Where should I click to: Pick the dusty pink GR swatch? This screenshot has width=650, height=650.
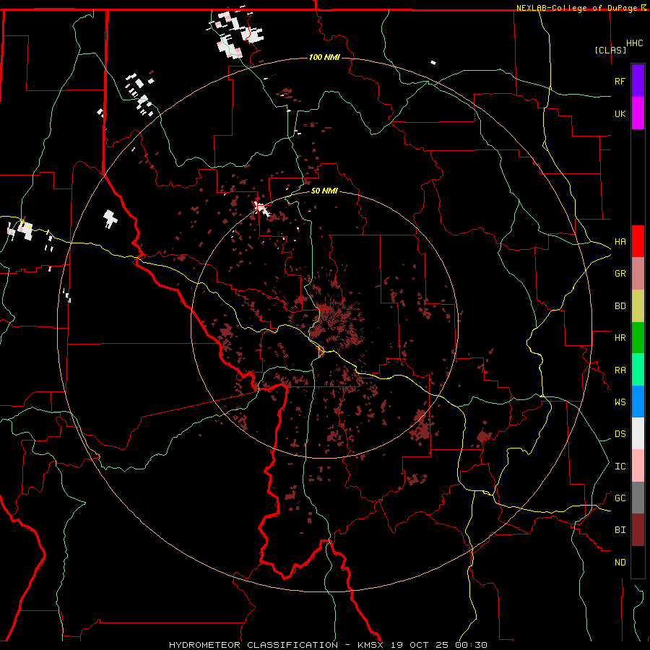pos(638,274)
